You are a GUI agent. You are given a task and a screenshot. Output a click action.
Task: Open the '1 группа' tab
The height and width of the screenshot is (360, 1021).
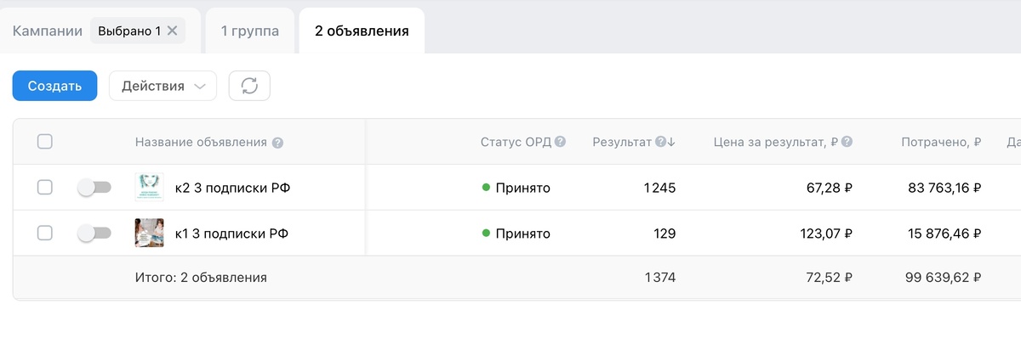[250, 31]
